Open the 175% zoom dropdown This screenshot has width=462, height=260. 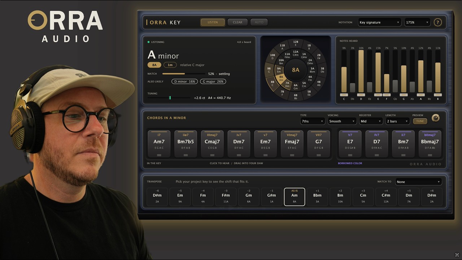[x=417, y=22]
